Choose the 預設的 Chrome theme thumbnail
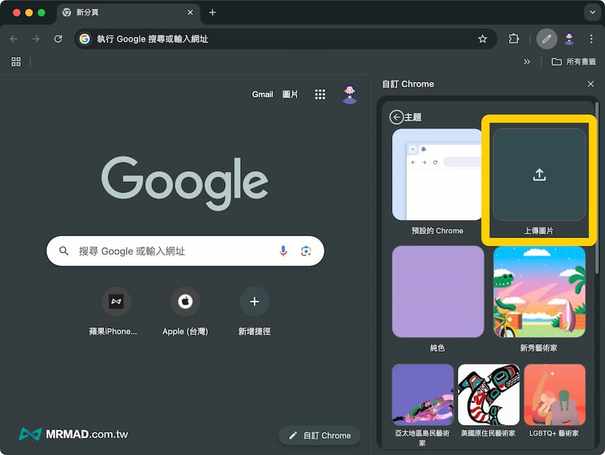This screenshot has height=455, width=605. 438,175
